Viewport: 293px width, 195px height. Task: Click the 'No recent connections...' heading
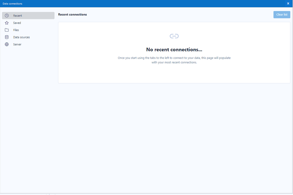point(174,50)
